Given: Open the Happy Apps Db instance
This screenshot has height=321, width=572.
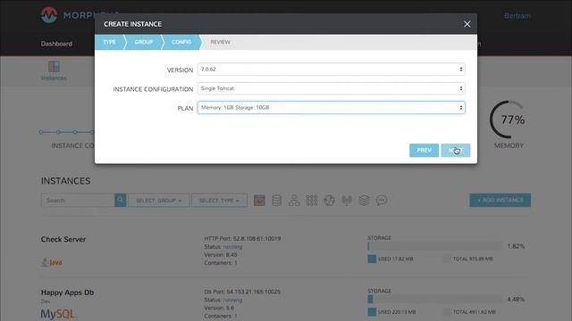Looking at the screenshot, I should point(68,292).
